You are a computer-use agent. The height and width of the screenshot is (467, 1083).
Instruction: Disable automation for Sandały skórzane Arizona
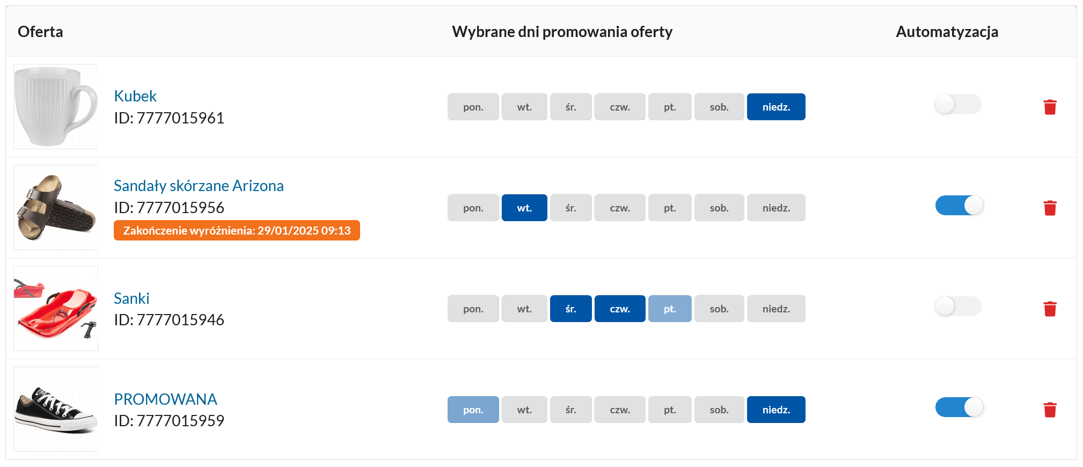(959, 205)
